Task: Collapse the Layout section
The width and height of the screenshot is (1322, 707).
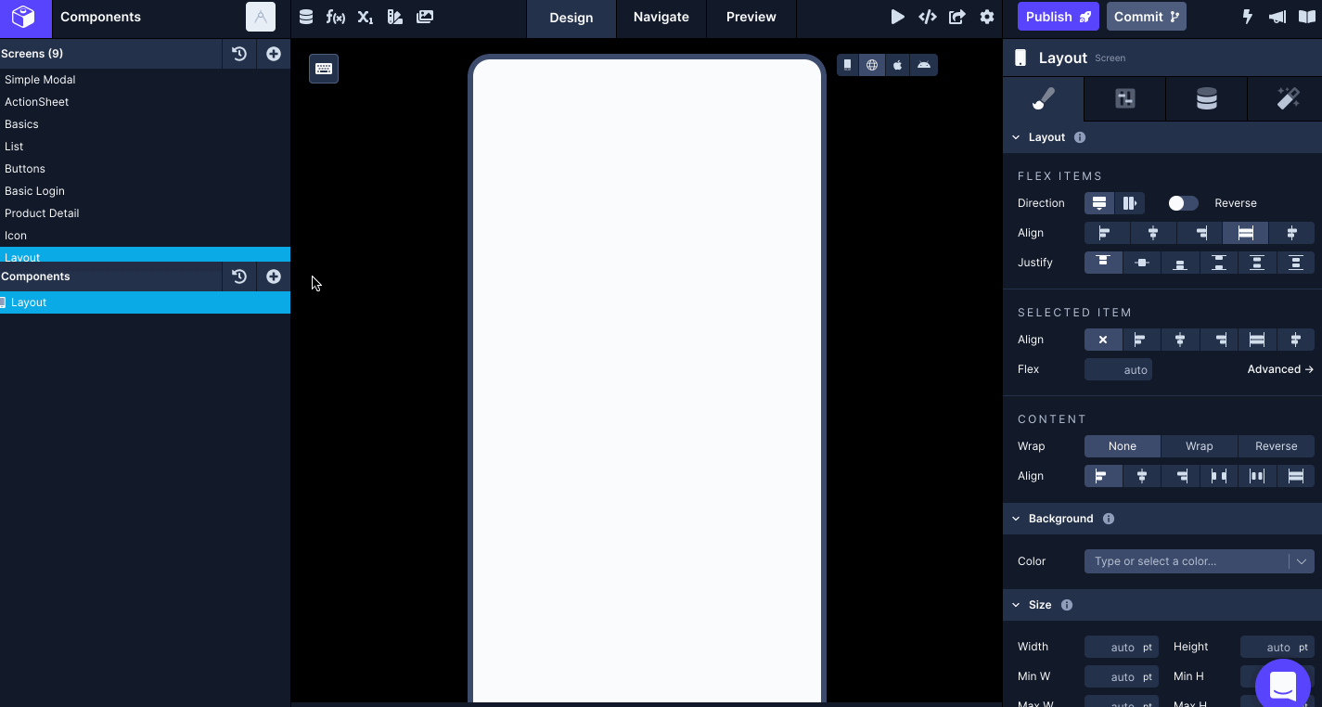Action: 1016,137
